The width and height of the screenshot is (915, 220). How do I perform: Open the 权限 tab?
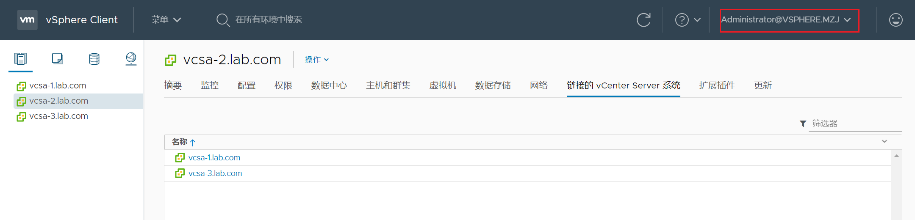(283, 85)
